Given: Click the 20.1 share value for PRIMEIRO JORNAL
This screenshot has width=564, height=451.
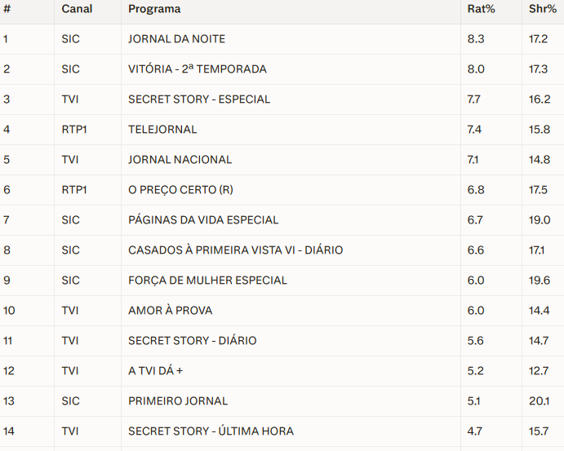Looking at the screenshot, I should [539, 401].
